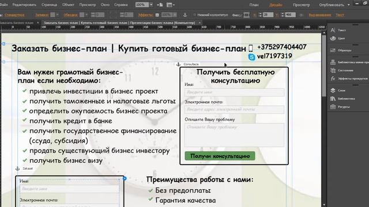Open the scroll effects fx panel icon
This screenshot has width=369, height=207.
(x=333, y=78)
